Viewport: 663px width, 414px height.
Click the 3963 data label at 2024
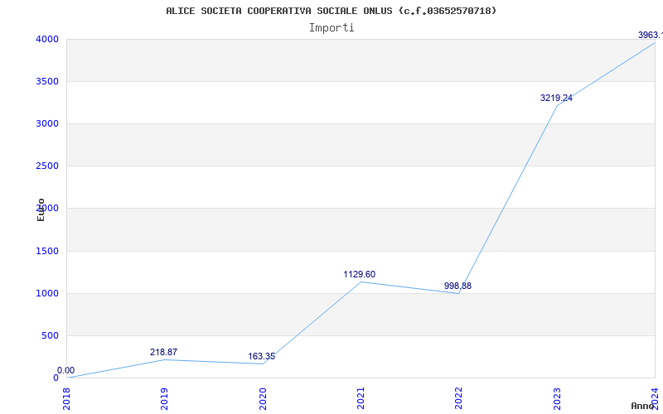tap(651, 35)
